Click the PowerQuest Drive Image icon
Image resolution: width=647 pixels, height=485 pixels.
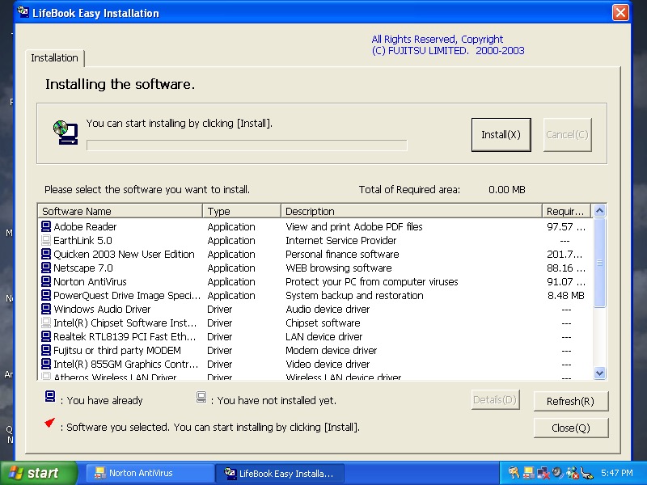tap(46, 296)
